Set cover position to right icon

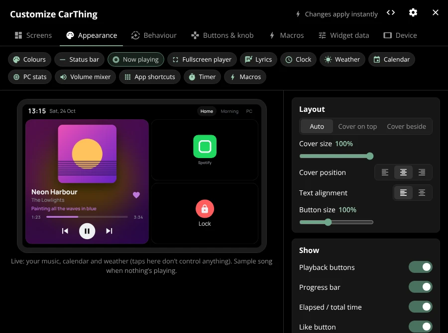coord(422,172)
